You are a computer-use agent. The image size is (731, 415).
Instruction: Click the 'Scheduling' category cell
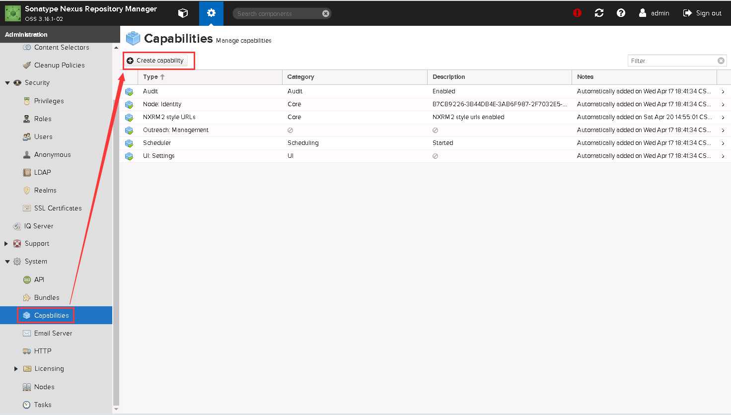[x=303, y=143]
